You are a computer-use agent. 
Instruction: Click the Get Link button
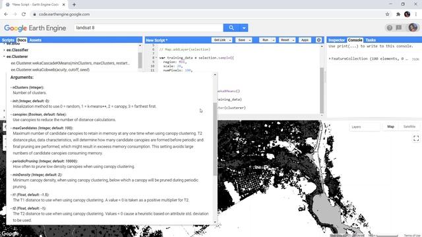[x=220, y=40]
